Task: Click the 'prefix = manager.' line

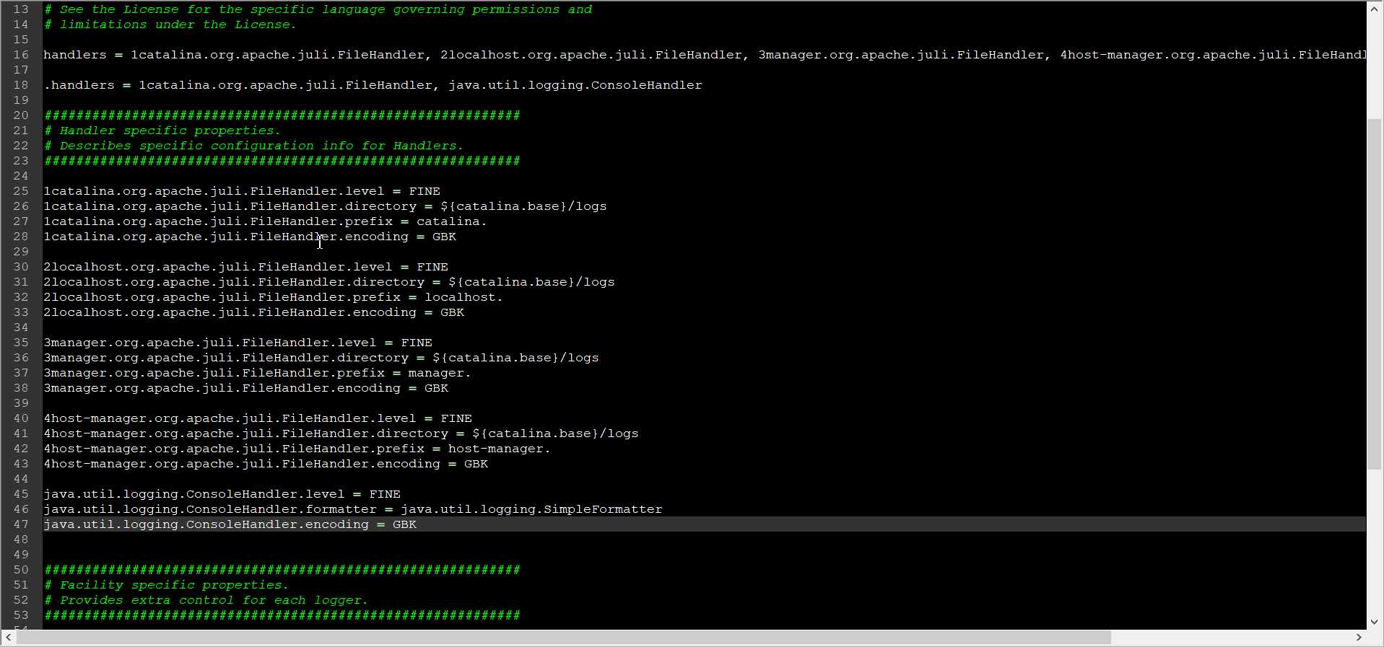Action: point(257,373)
